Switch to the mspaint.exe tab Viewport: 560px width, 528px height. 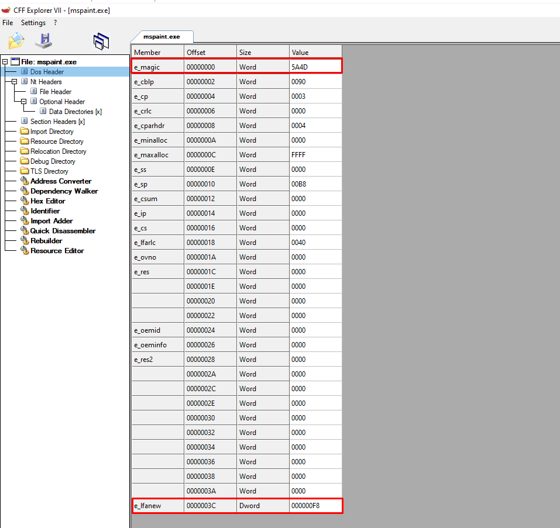162,37
